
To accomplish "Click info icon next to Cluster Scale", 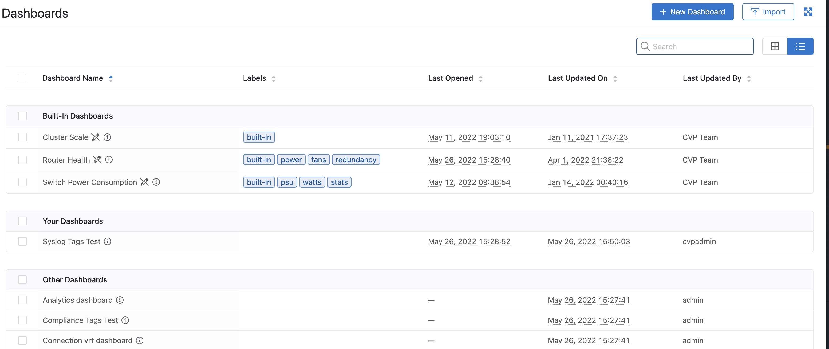I will 108,137.
